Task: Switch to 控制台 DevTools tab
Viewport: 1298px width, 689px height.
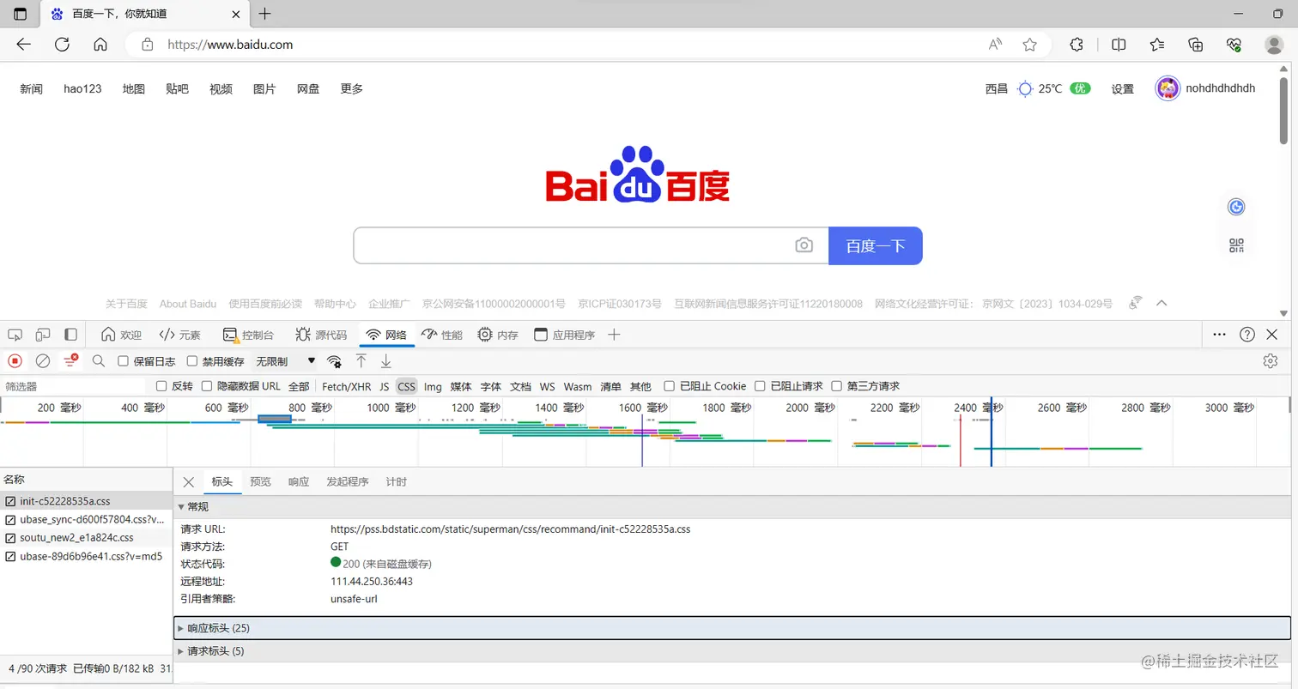Action: [249, 335]
